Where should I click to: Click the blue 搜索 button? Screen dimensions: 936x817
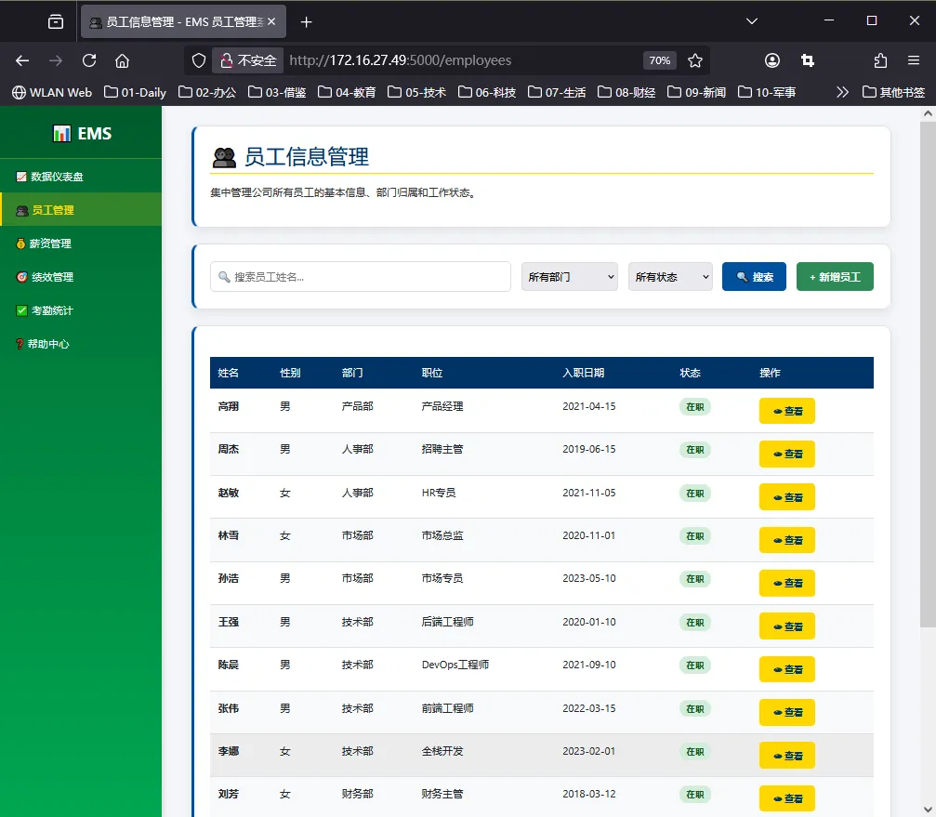754,277
